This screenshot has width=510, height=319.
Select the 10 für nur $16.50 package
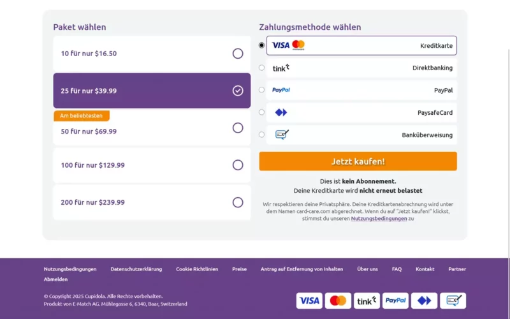tap(152, 54)
